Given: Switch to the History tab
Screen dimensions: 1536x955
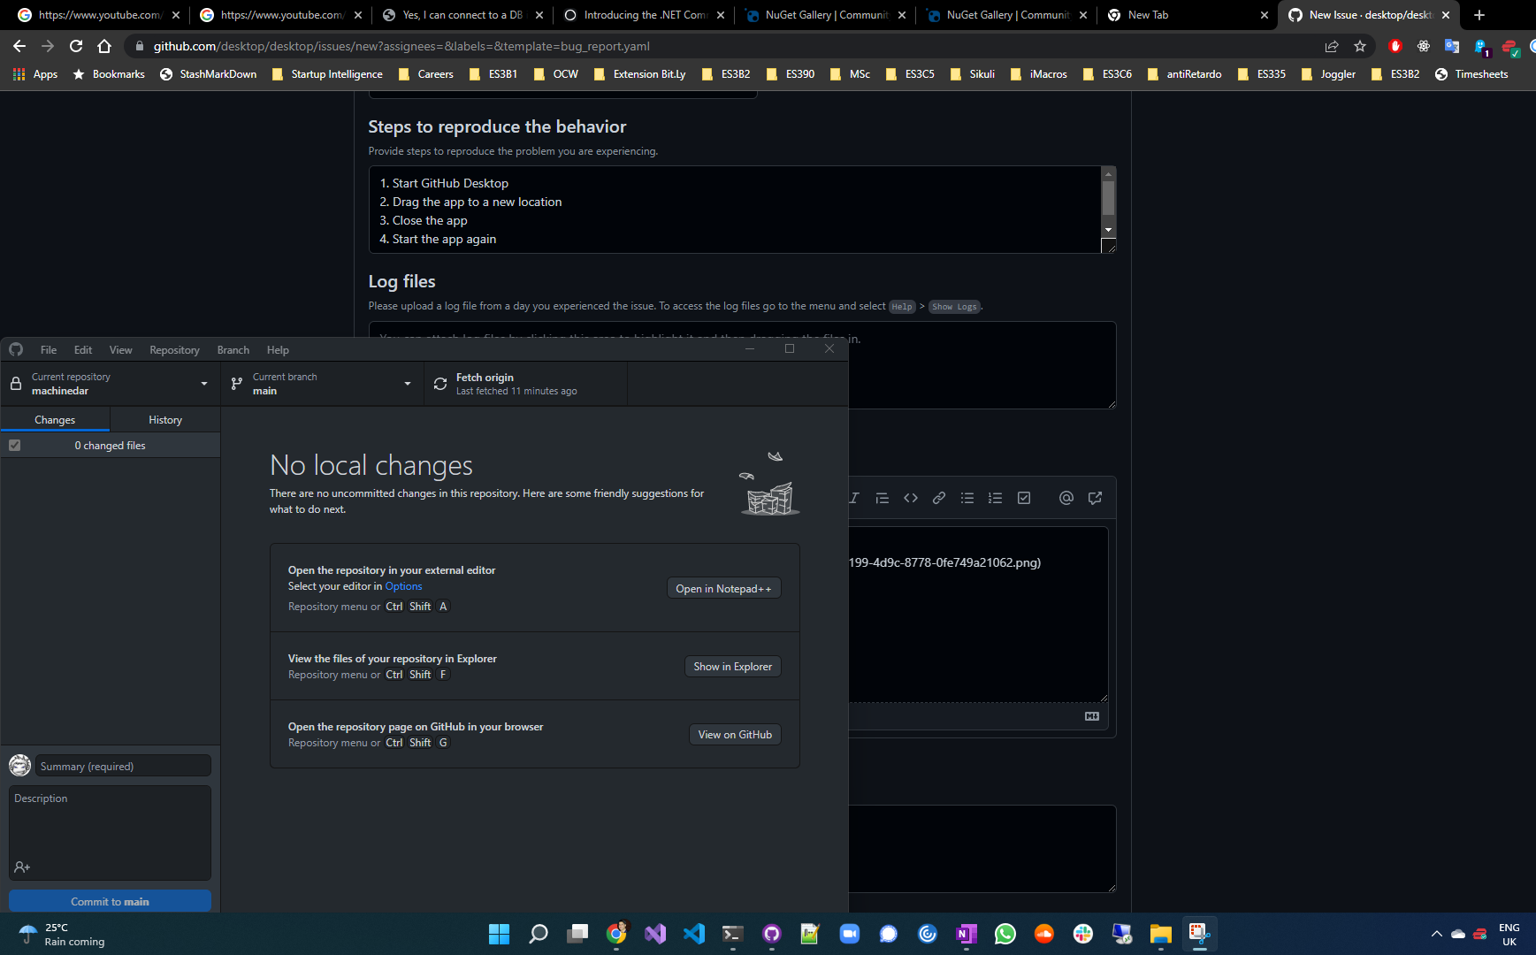Looking at the screenshot, I should pyautogui.click(x=164, y=418).
